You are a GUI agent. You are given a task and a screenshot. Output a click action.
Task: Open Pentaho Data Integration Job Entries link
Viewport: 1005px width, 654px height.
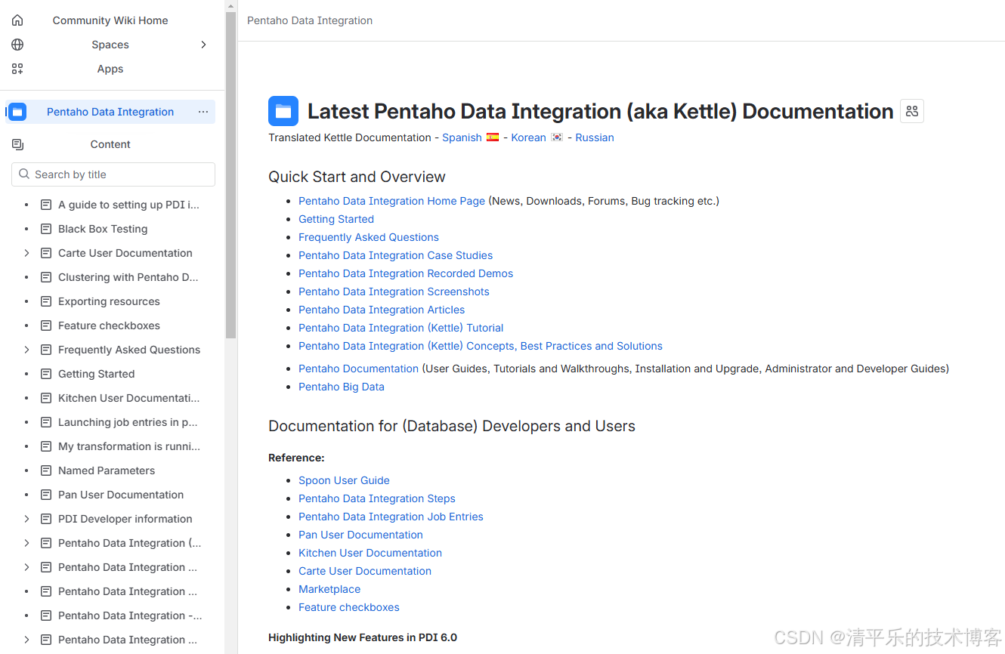click(391, 517)
